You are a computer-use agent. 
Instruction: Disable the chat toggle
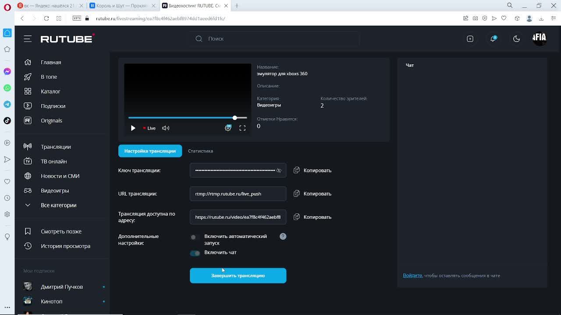click(x=195, y=253)
